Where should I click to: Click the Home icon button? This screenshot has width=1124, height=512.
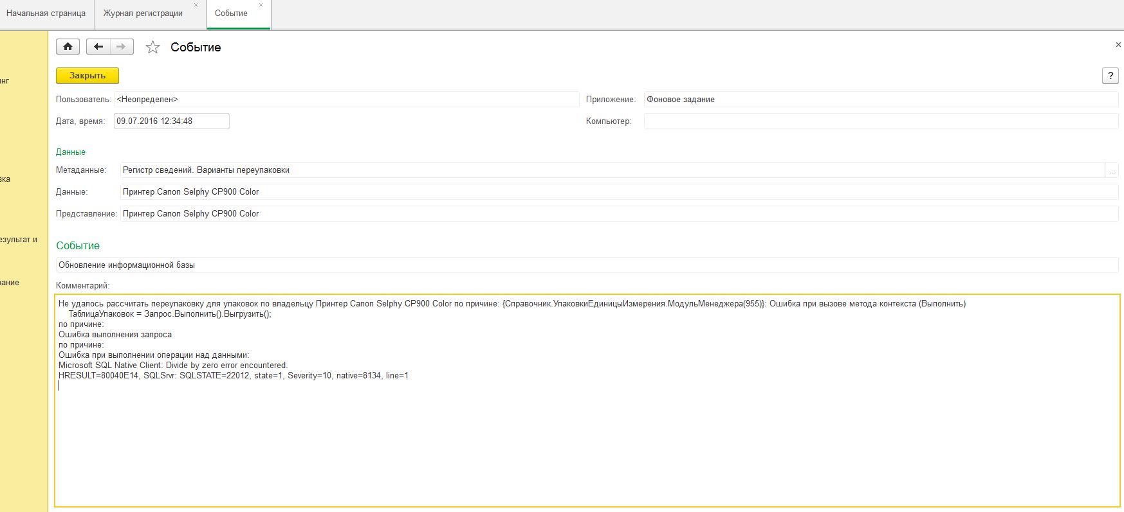[68, 47]
